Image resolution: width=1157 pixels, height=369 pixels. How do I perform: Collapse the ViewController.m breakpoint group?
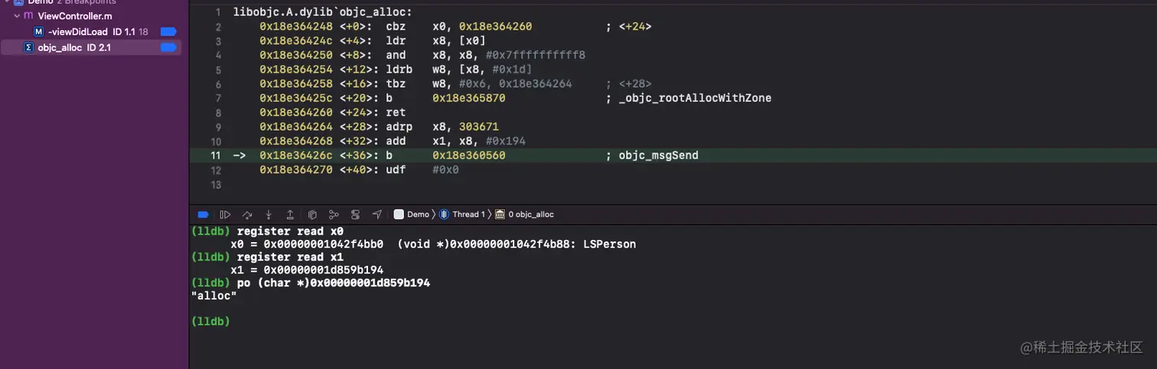[x=17, y=15]
